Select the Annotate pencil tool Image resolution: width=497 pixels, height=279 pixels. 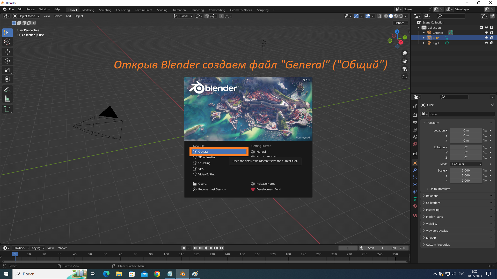click(7, 90)
